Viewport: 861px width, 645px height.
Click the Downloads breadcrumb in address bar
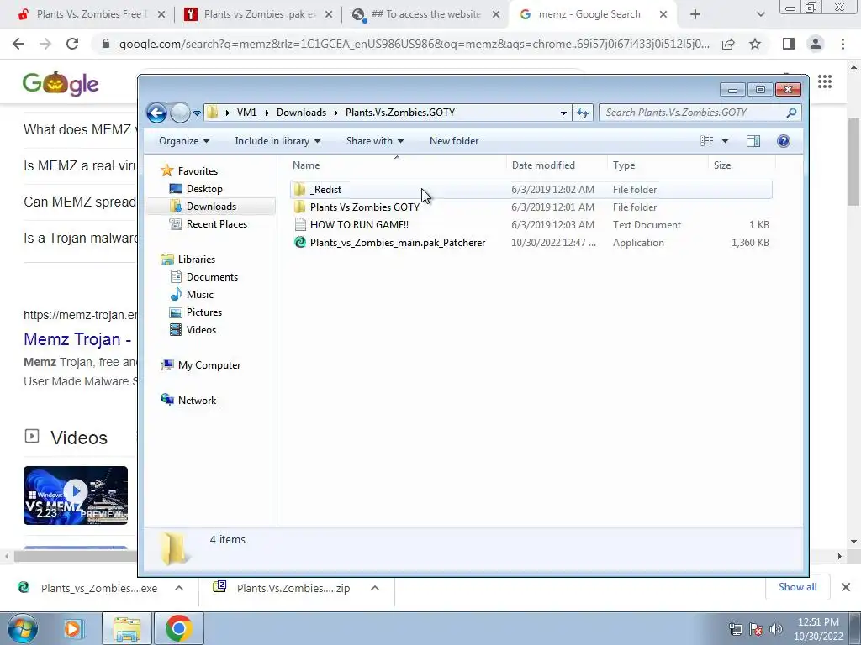301,113
